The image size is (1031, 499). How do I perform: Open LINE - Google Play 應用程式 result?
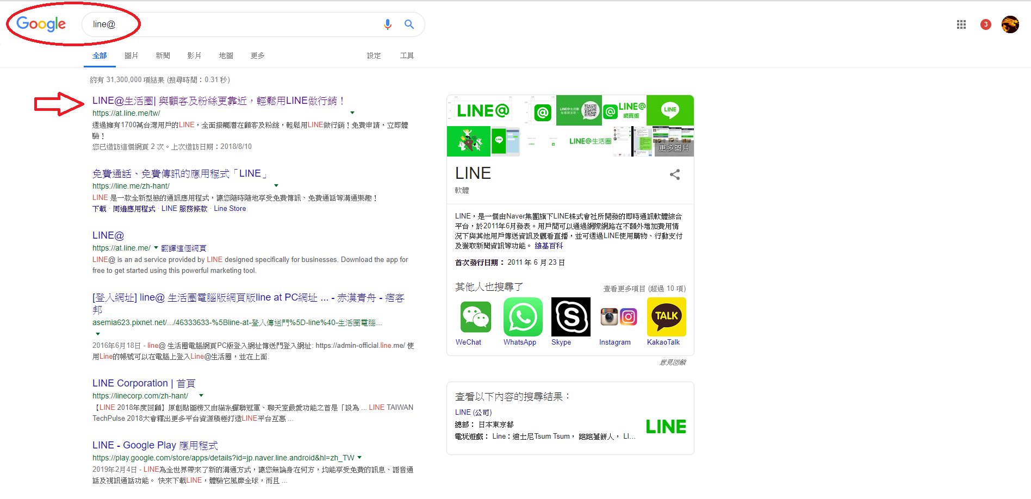point(155,445)
